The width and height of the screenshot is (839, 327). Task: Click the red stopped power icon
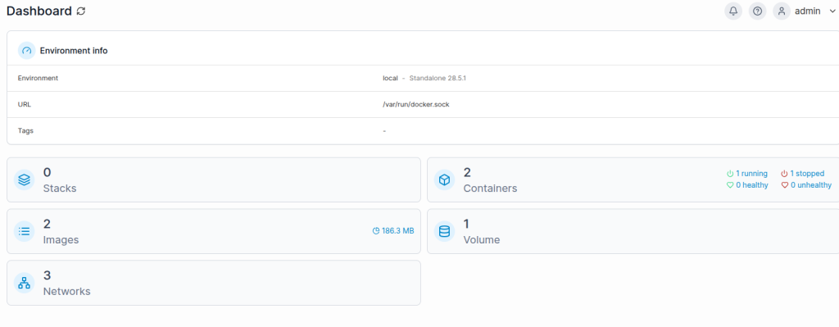784,174
